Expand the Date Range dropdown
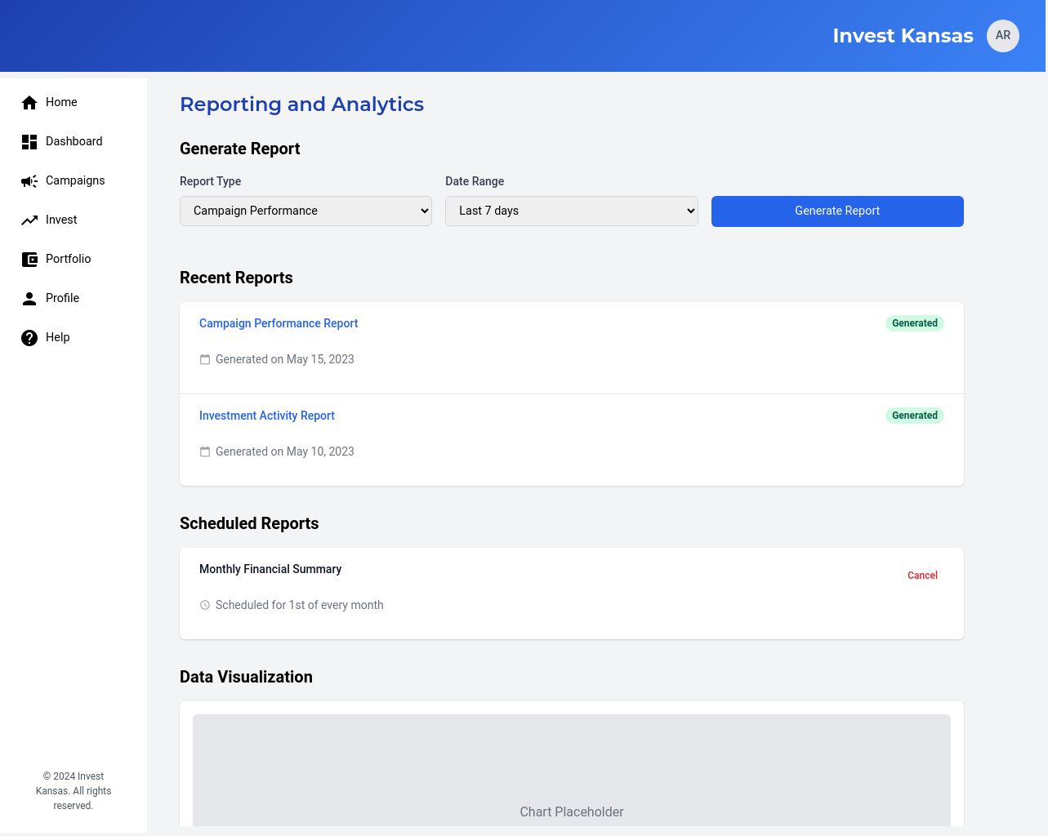Viewport: 1048px width, 836px height. pyautogui.click(x=571, y=211)
